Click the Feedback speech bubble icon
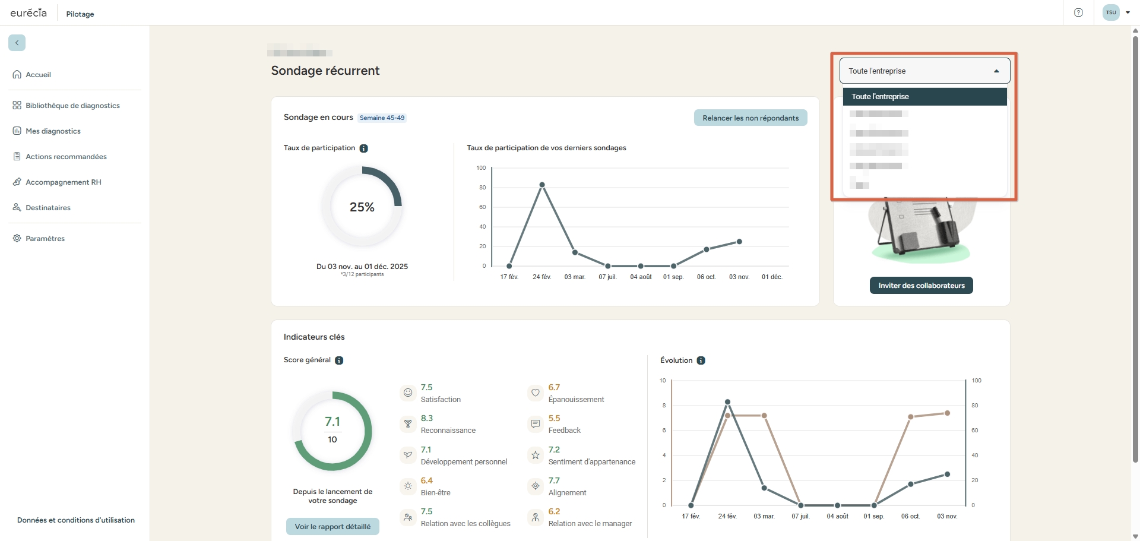This screenshot has width=1140, height=541. pyautogui.click(x=536, y=423)
